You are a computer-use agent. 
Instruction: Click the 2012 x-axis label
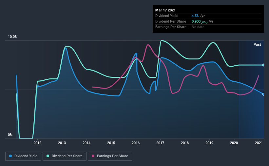point(37,143)
